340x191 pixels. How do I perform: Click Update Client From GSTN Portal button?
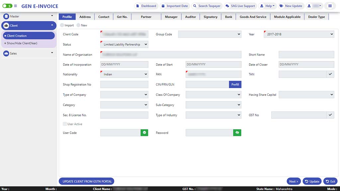[x=86, y=181]
